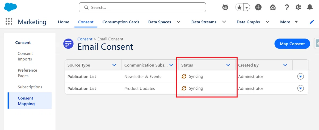Click the Created By column header

click(x=248, y=65)
